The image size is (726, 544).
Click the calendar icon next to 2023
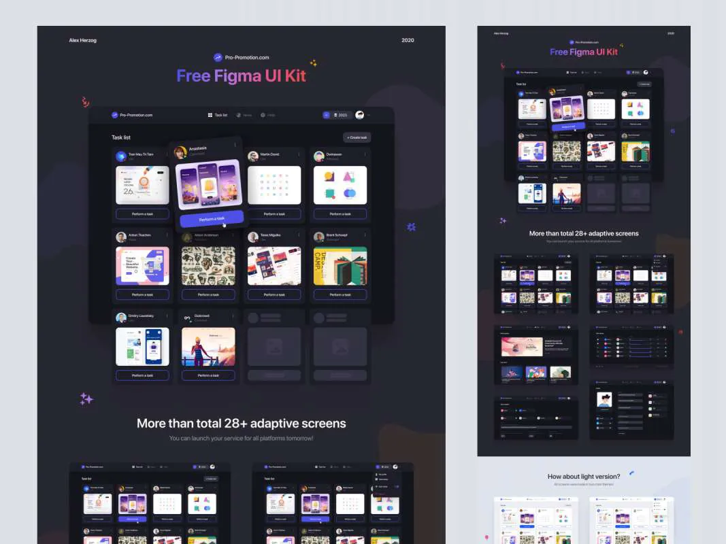pyautogui.click(x=335, y=114)
